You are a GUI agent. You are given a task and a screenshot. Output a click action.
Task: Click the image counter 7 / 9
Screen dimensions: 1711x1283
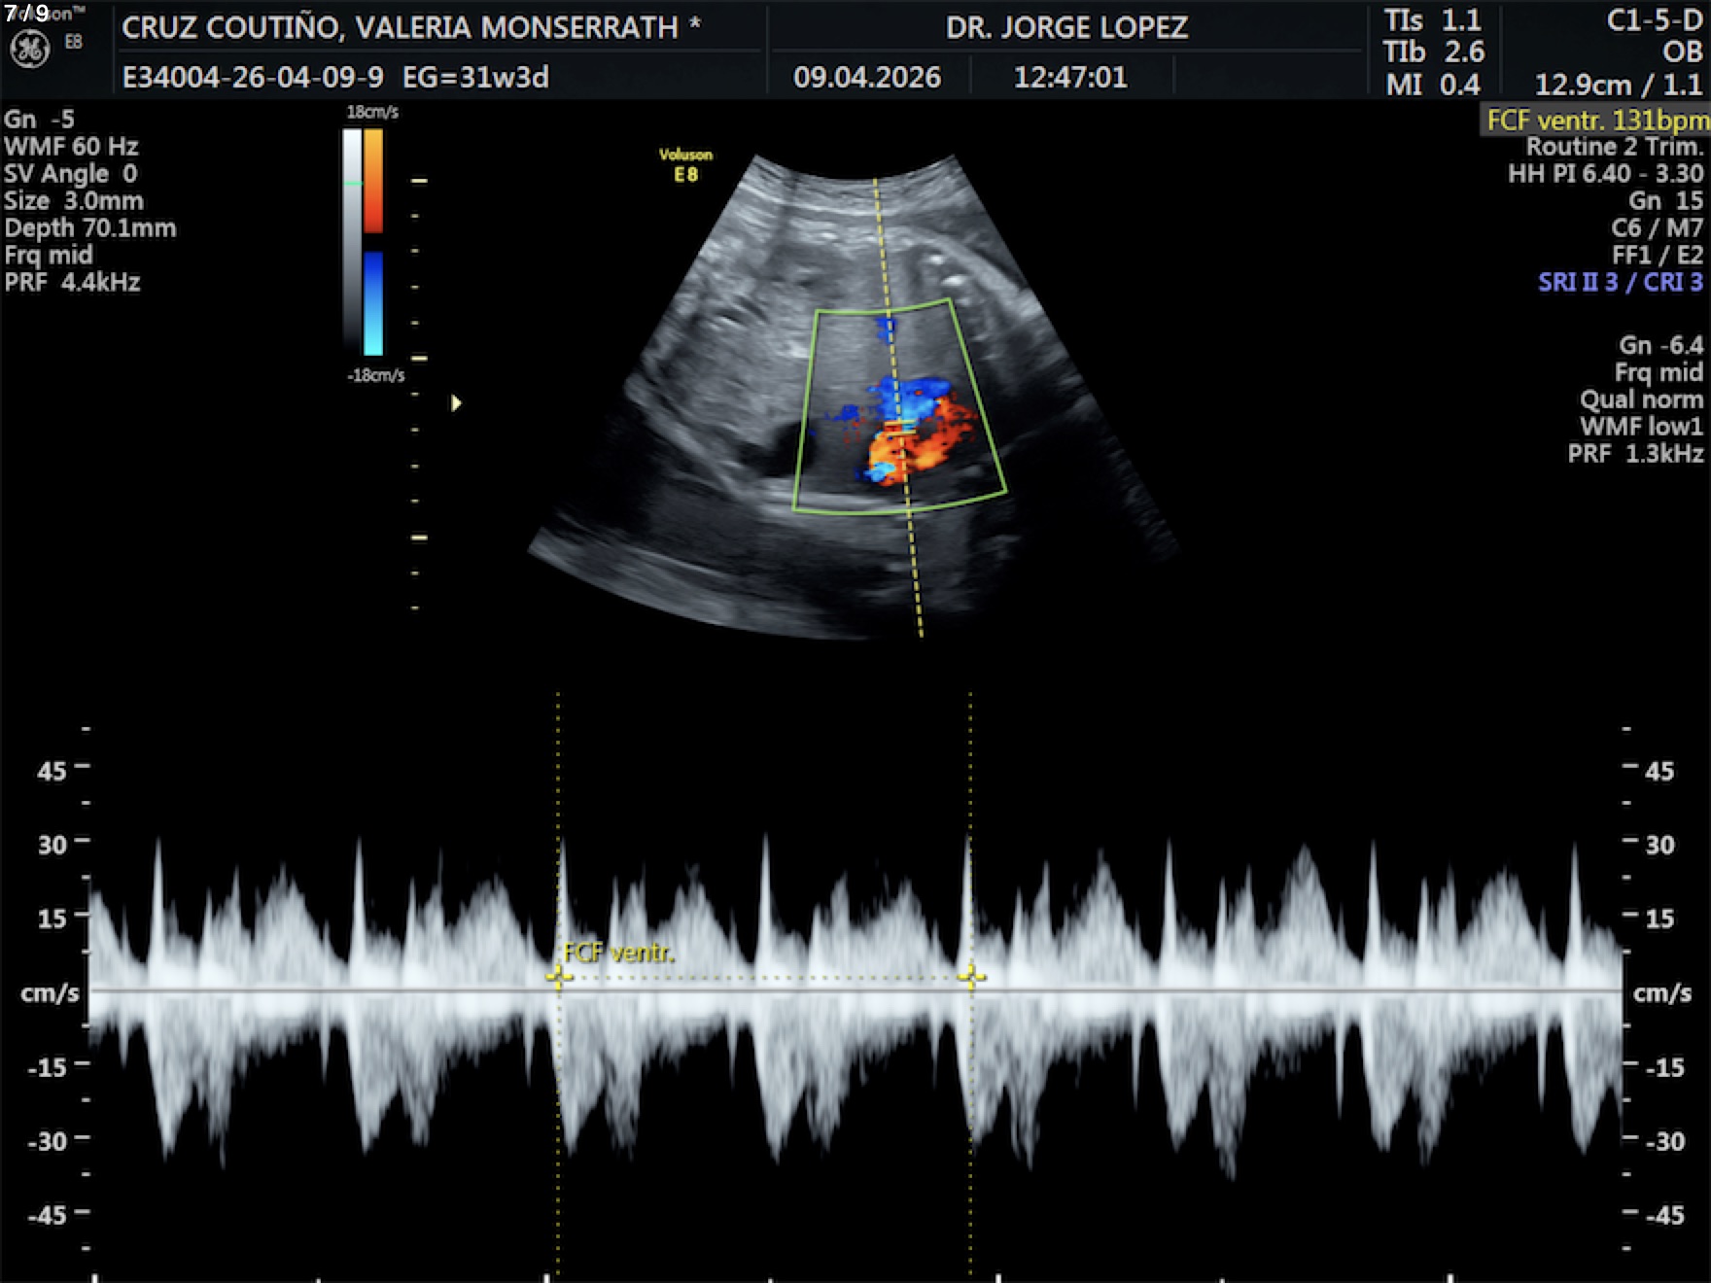pos(26,14)
